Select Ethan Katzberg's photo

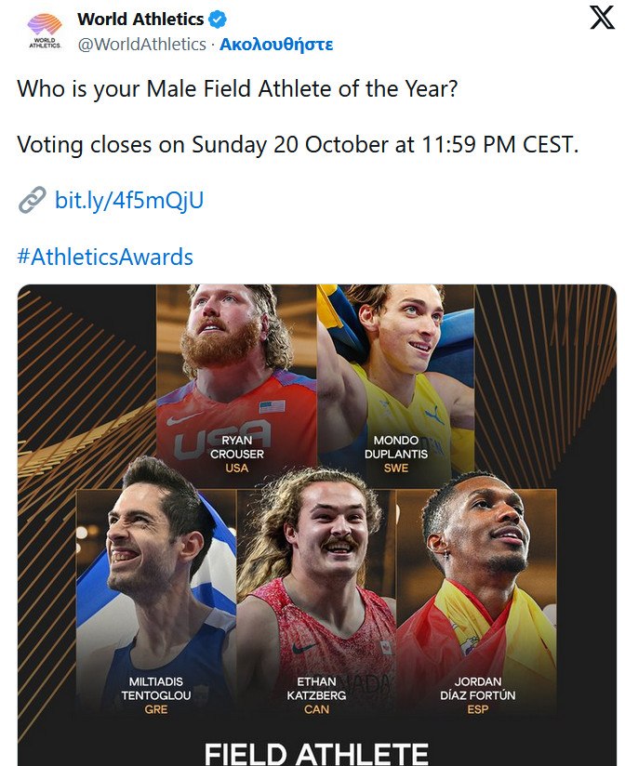pos(316,576)
